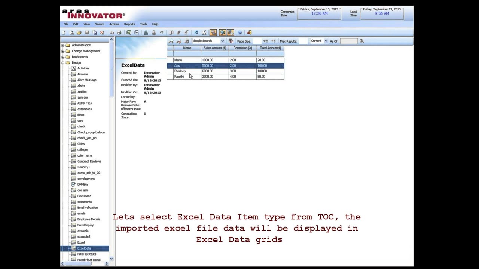Select the Pradeep row in grid
Screen dimensions: 479x269
225,71
